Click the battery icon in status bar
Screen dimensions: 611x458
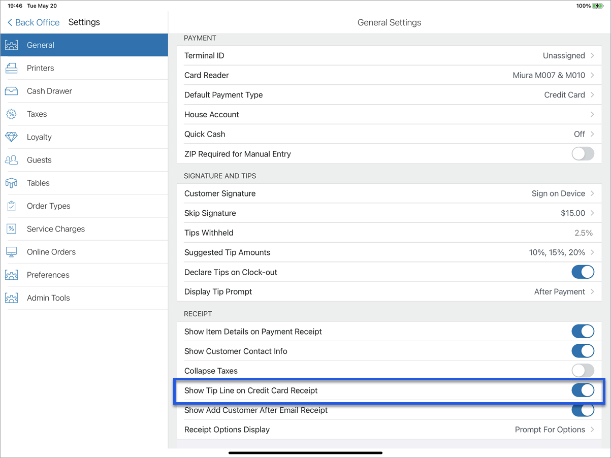[x=599, y=6]
